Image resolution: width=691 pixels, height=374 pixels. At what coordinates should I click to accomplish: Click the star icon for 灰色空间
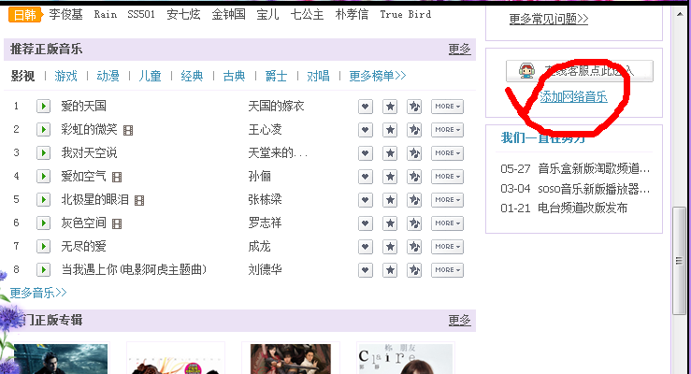(390, 223)
